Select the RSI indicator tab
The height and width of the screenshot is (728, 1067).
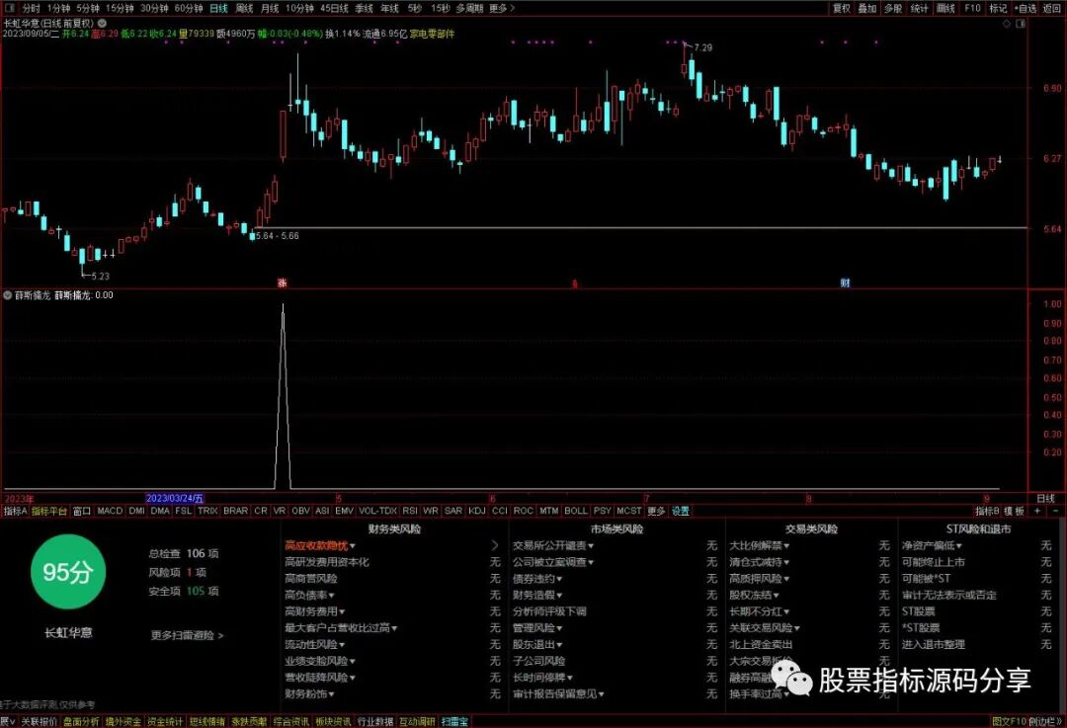point(410,511)
